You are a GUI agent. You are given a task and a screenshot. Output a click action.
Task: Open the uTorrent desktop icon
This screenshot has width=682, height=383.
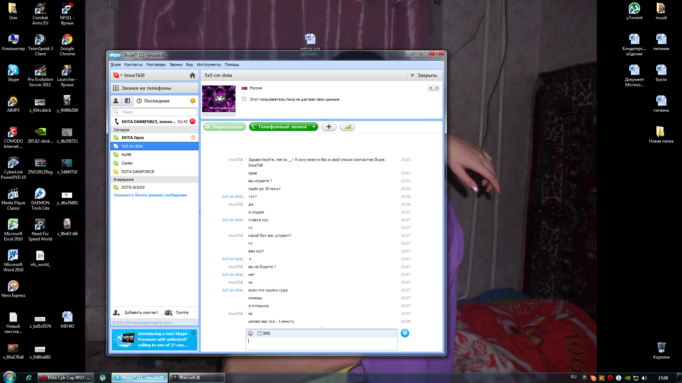point(634,11)
